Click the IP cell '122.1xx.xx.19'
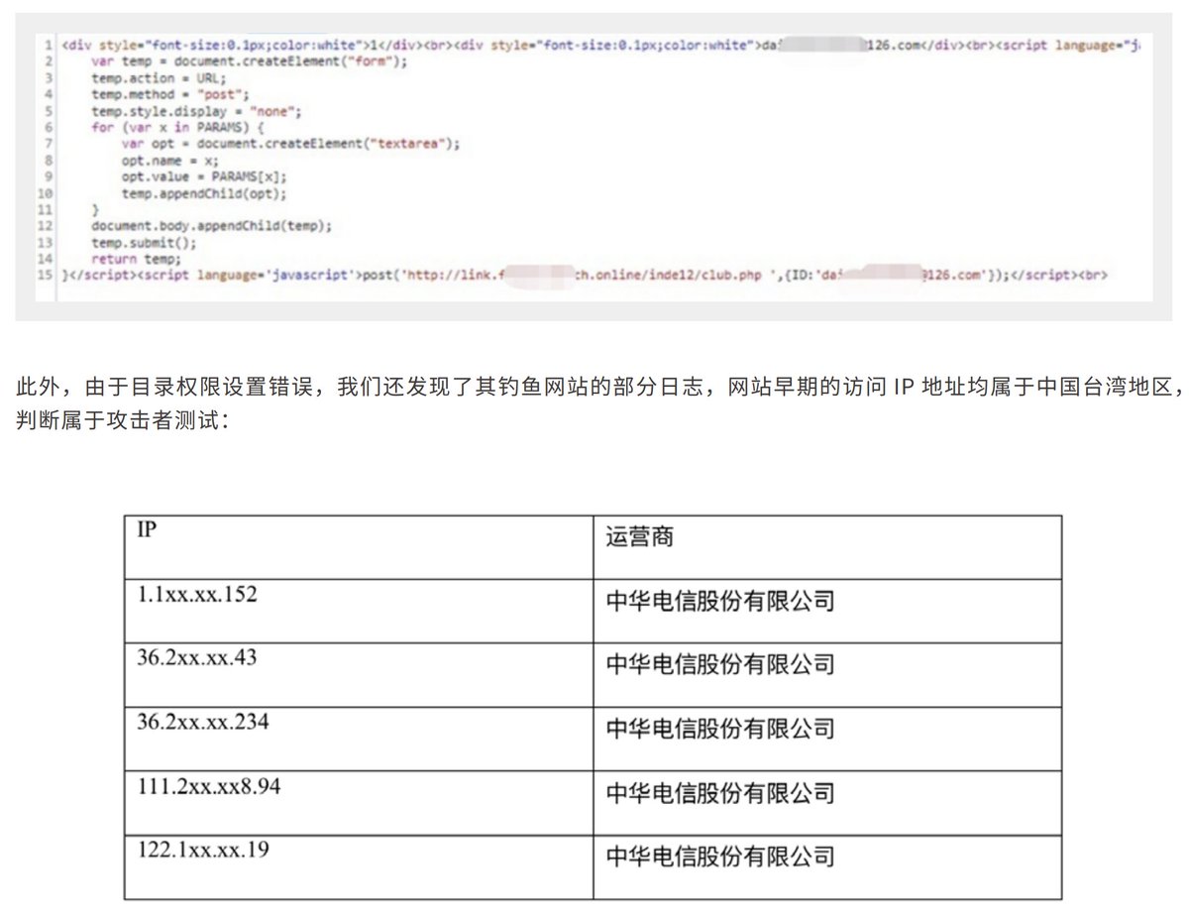The width and height of the screenshot is (1189, 917). point(359,867)
